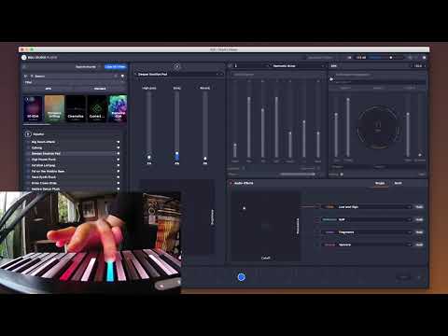The image size is (448, 336).
Task: Toggle the checkbox beside the Low and High effect
Action: 317,207
